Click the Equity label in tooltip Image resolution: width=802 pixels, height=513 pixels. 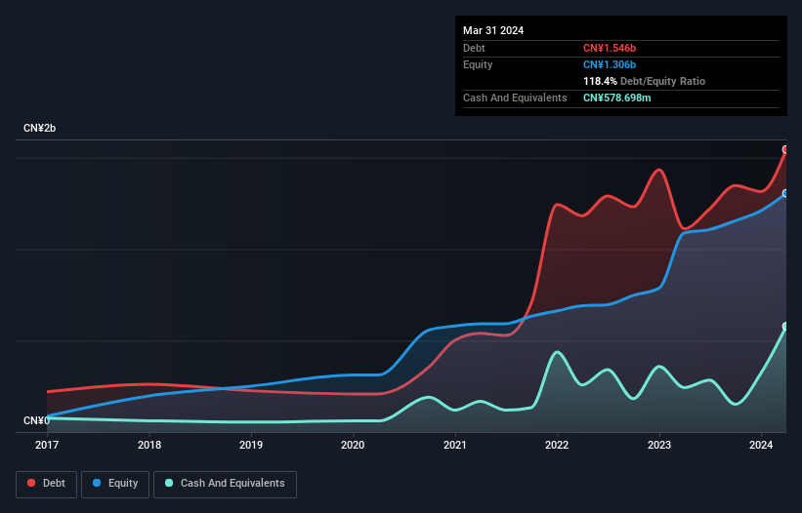coord(478,64)
